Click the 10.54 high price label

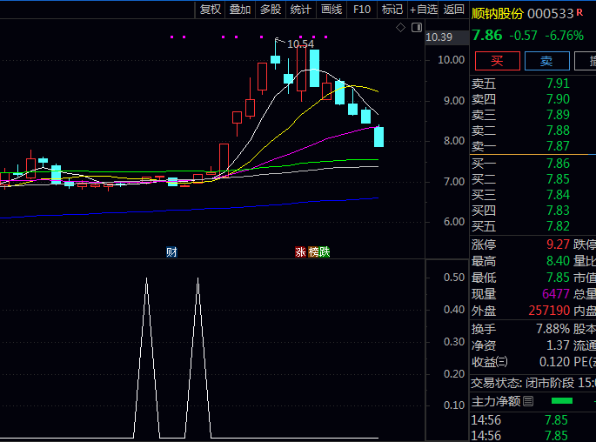(x=300, y=44)
